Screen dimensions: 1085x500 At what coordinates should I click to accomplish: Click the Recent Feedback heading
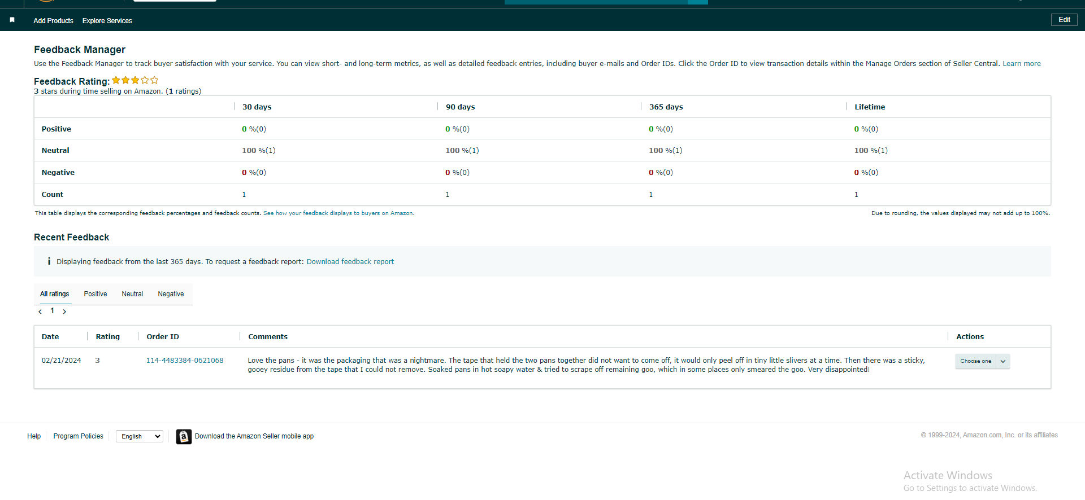pos(72,238)
